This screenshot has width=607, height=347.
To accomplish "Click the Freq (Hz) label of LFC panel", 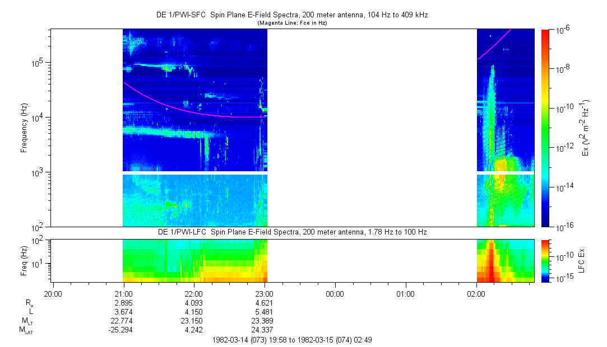I will (24, 261).
